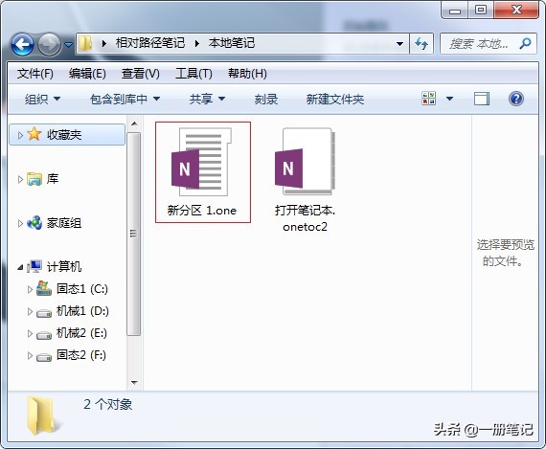Screen dimensions: 546x449
Task: Expand the arrow before 本地笔记
Action: pos(197,43)
